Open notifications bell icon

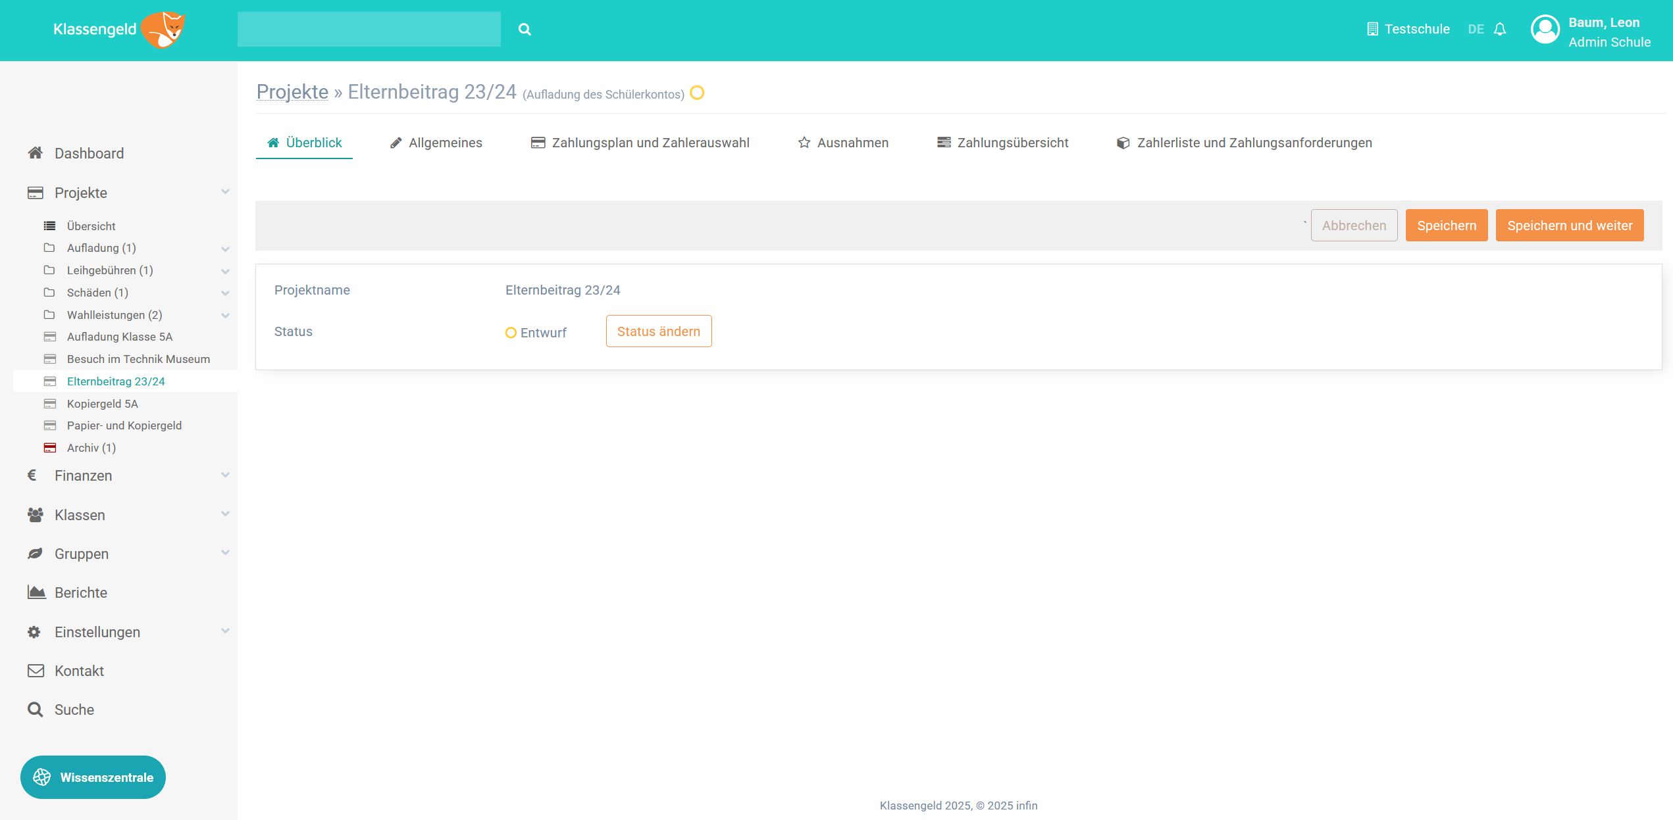pos(1500,30)
